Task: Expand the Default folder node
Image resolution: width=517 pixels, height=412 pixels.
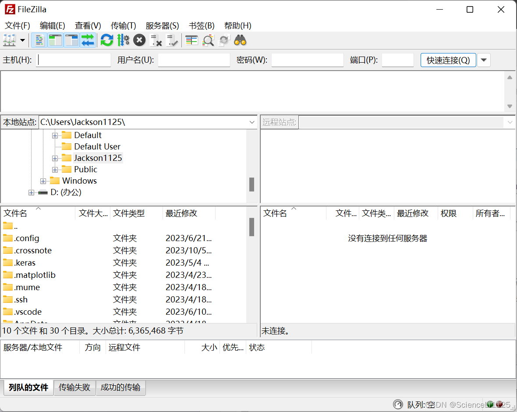Action: click(x=55, y=135)
